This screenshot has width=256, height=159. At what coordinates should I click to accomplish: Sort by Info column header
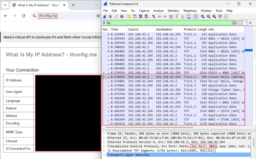[226, 29]
